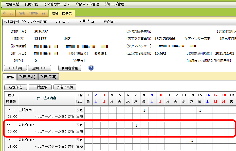Open the グループ管理 menu

pyautogui.click(x=114, y=4)
